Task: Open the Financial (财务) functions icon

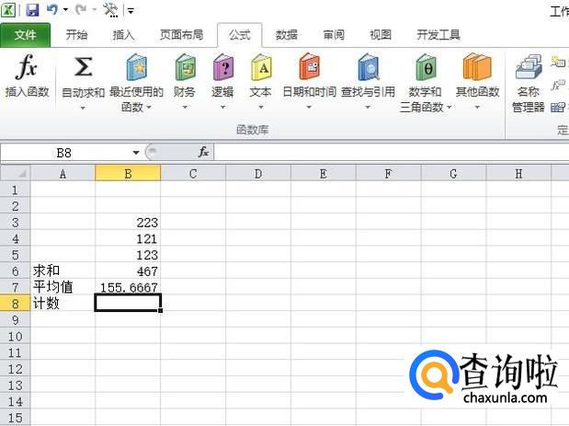Action: tap(185, 71)
